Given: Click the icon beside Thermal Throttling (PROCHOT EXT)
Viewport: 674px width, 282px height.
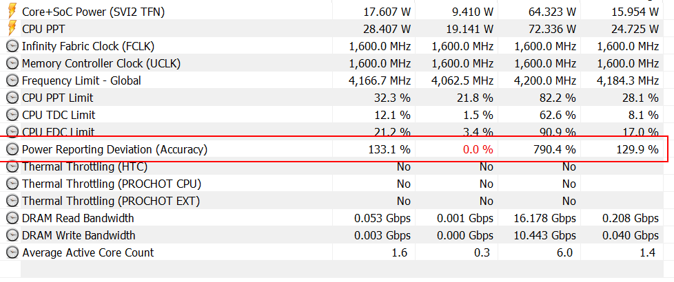Looking at the screenshot, I should tap(12, 201).
